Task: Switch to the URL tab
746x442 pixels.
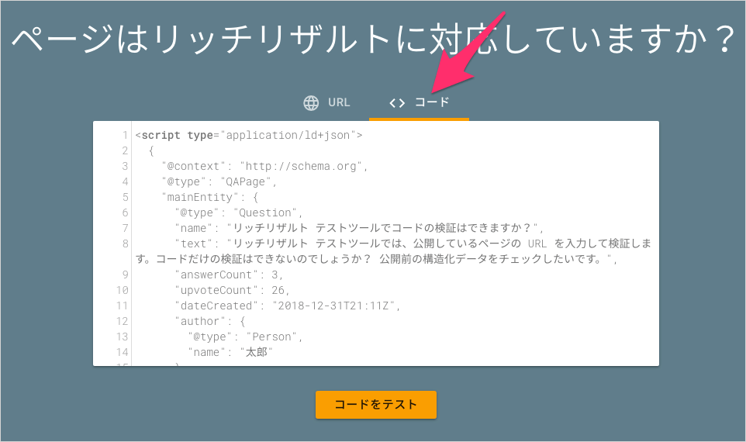Action: 326,103
